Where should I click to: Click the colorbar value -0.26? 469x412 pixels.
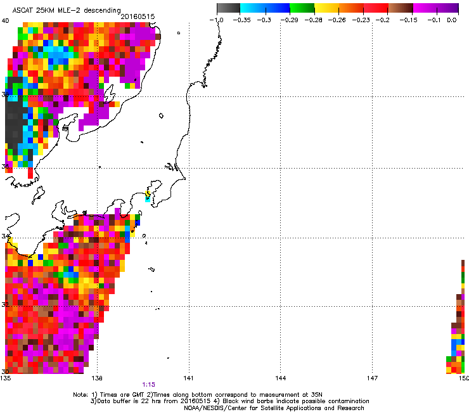(337, 20)
